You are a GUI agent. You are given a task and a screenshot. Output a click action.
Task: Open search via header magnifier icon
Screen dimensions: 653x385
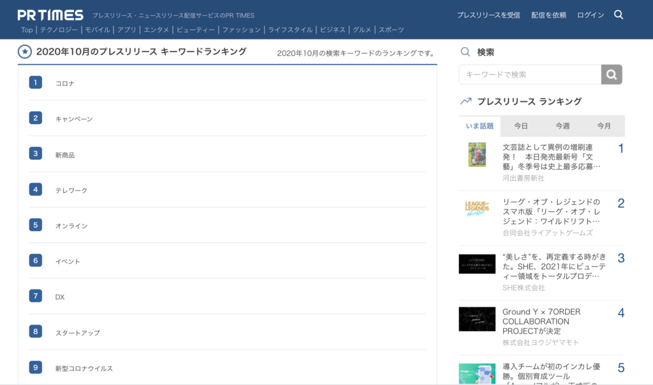[x=618, y=15]
